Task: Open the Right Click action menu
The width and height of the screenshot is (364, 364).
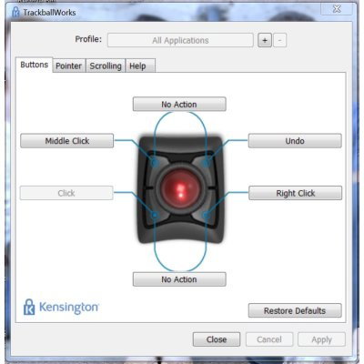Action: pyautogui.click(x=295, y=193)
